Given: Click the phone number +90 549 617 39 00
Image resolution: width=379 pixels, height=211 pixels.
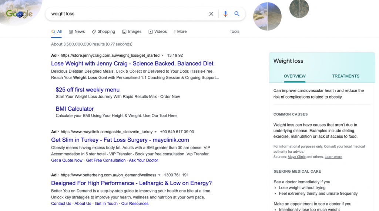Looking at the screenshot, I should tap(177, 132).
